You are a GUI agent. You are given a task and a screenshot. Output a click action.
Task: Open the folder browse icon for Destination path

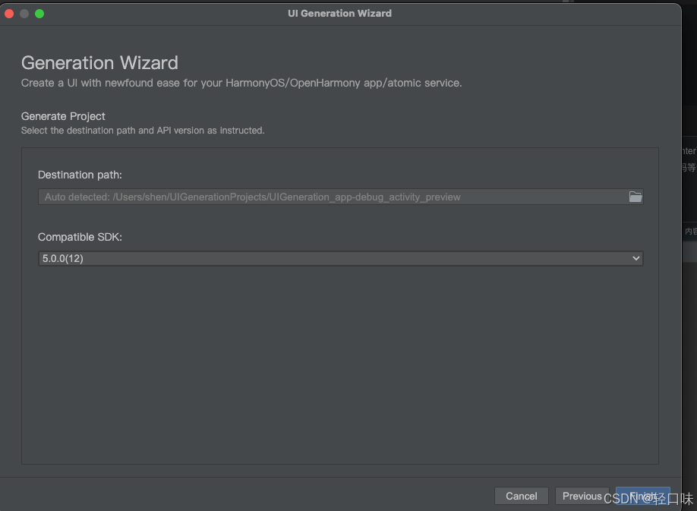[635, 197]
